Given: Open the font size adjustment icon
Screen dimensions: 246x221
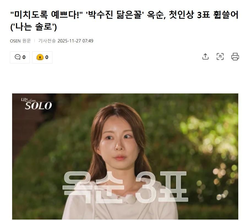Looking at the screenshot, I should pyautogui.click(x=220, y=56).
